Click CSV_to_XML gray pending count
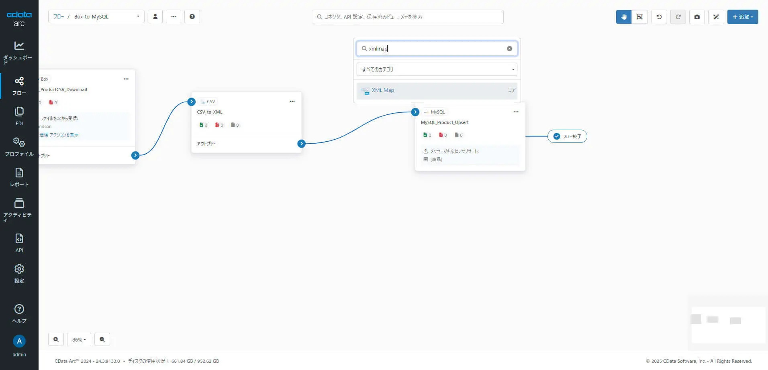The height and width of the screenshot is (370, 768). pyautogui.click(x=235, y=125)
